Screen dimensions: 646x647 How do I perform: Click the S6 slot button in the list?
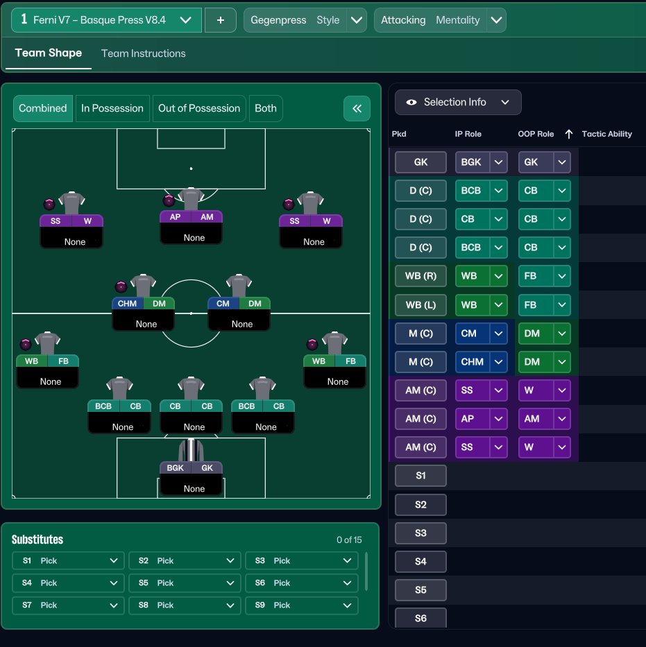420,618
